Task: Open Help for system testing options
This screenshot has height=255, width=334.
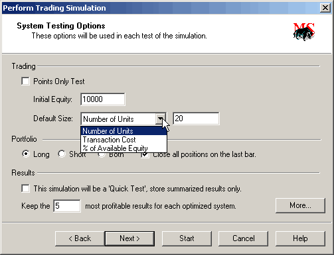Action: [x=300, y=238]
